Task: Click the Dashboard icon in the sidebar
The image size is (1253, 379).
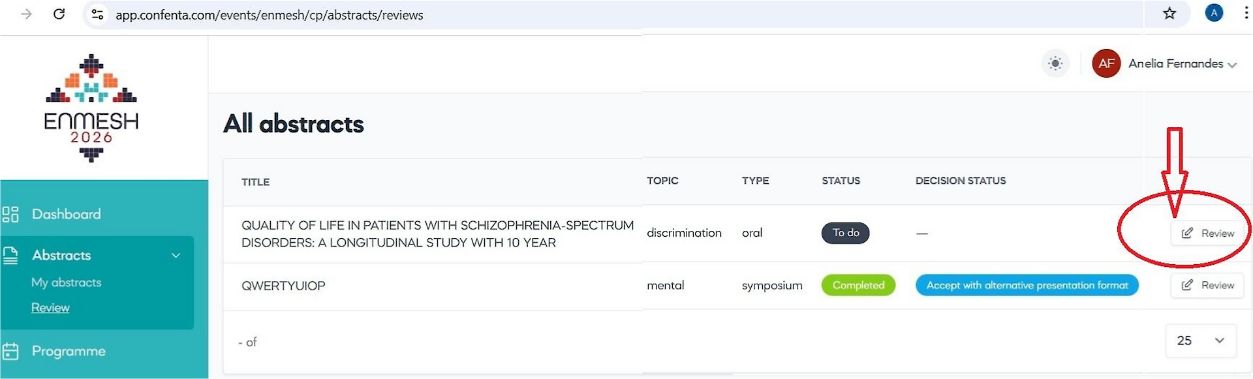Action: [12, 213]
